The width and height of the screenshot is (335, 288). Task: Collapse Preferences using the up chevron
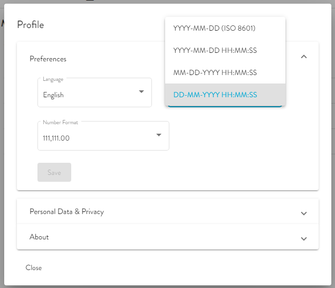(303, 57)
